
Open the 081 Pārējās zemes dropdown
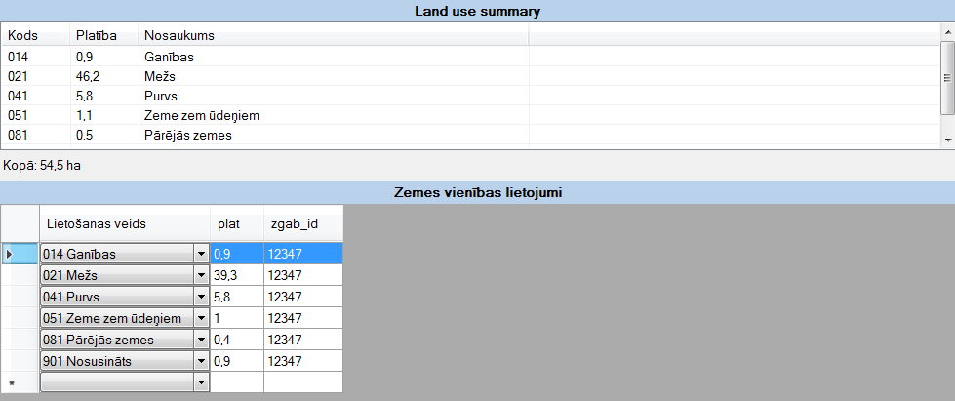202,341
